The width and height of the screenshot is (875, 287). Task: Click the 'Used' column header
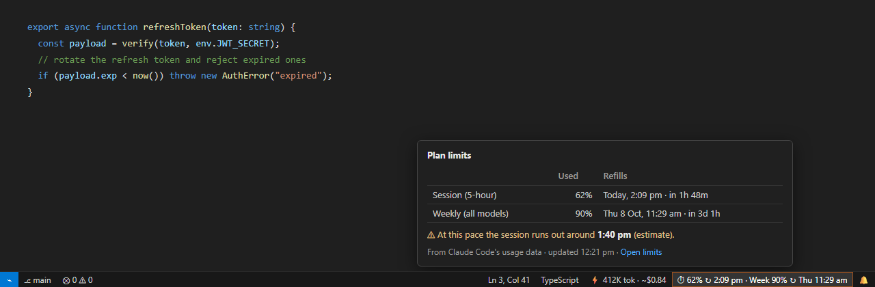pyautogui.click(x=568, y=176)
